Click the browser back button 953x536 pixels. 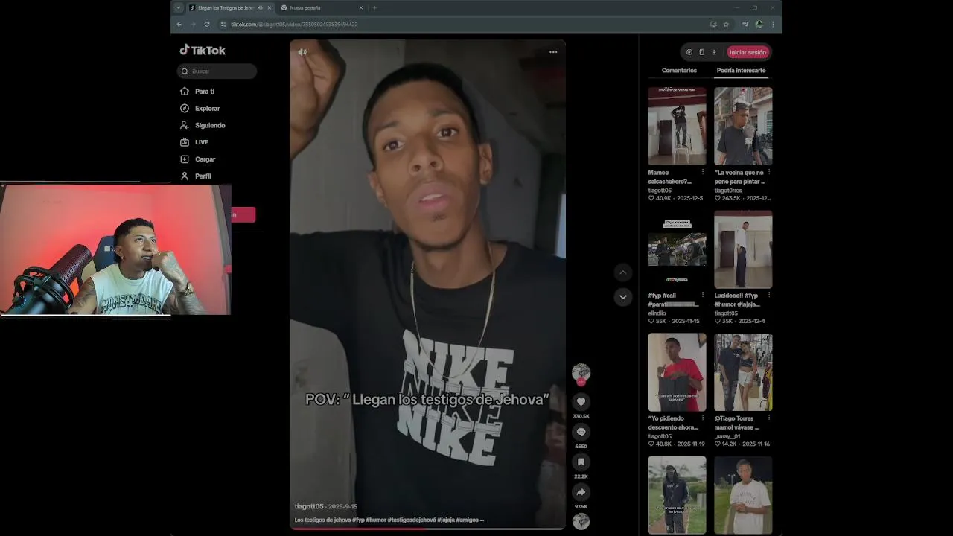pyautogui.click(x=179, y=25)
